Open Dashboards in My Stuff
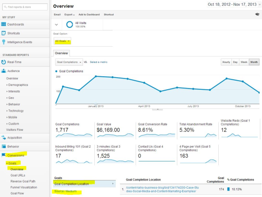This screenshot has width=262, height=197. (25, 24)
